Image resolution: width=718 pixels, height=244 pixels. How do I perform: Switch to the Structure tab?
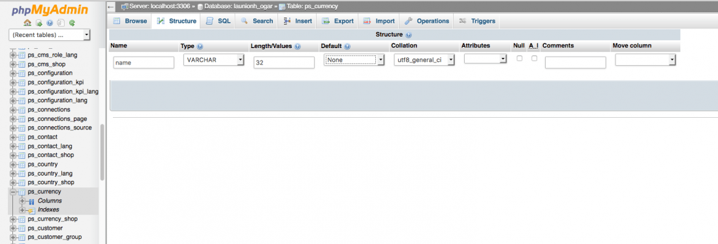pos(176,21)
